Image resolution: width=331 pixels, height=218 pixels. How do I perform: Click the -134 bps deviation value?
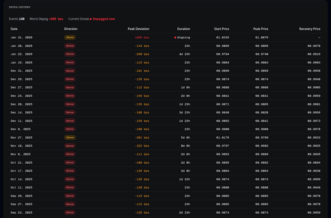(x=142, y=46)
